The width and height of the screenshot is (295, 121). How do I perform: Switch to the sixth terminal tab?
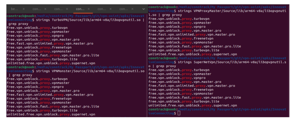[x=123, y=9]
